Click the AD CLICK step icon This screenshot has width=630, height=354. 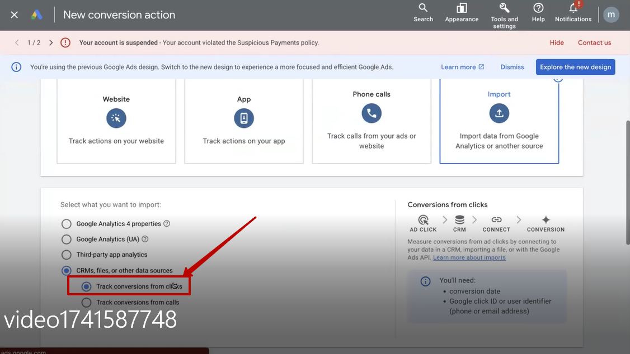[x=423, y=219]
